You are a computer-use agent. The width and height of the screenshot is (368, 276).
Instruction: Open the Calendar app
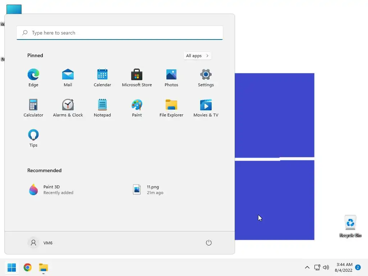click(x=102, y=78)
